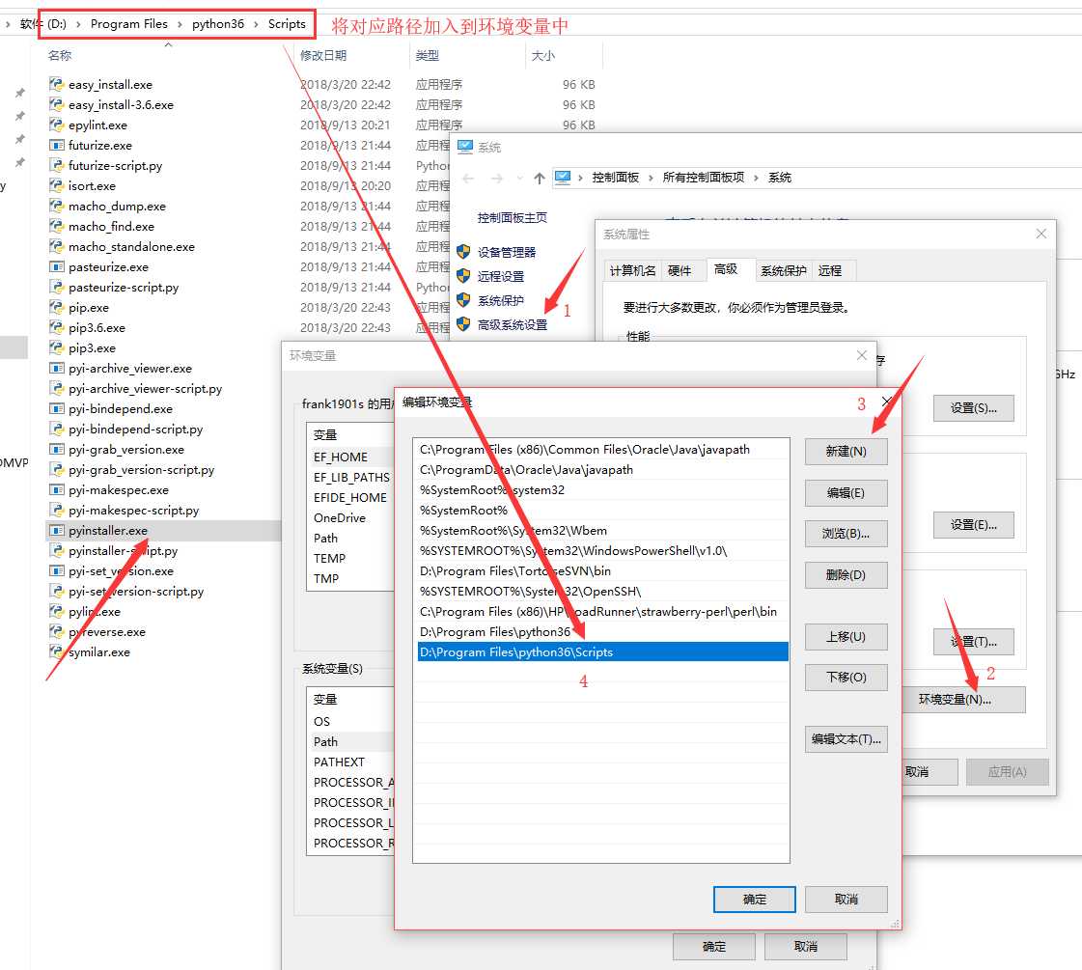Click the pyi-set_version.exe file icon

(57, 571)
